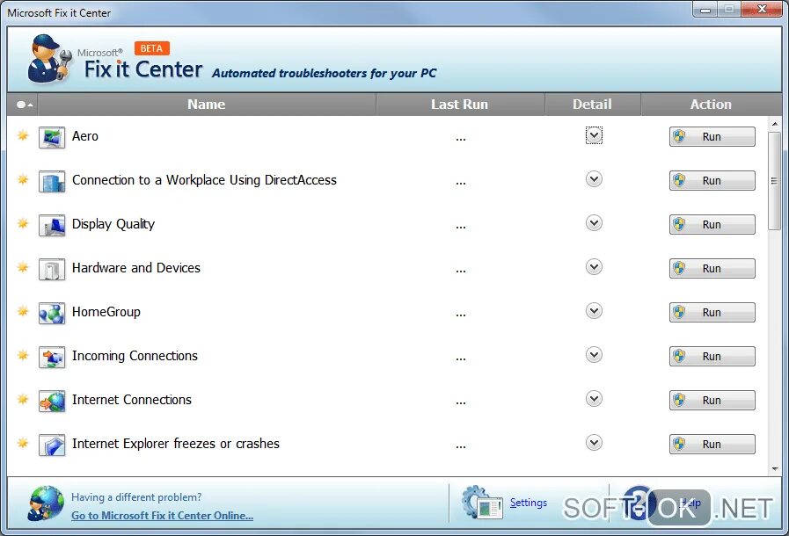Screen dimensions: 789x536
Task: Select the Display Quality name
Action: click(x=113, y=224)
